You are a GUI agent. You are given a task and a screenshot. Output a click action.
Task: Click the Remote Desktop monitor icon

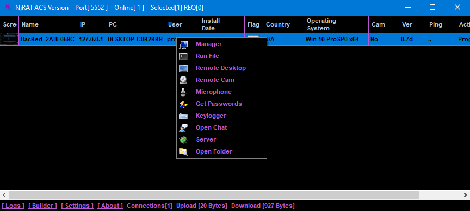pos(183,68)
